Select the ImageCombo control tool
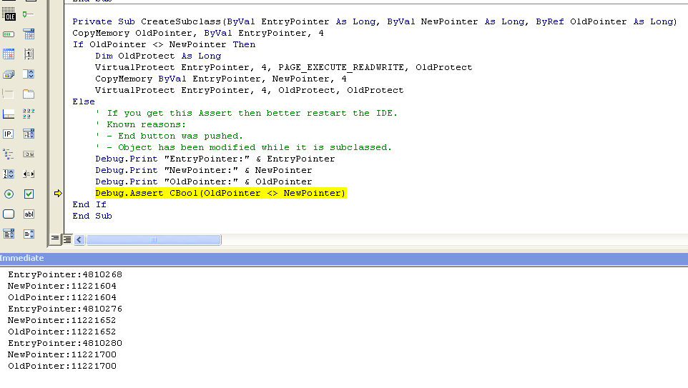 tap(29, 134)
